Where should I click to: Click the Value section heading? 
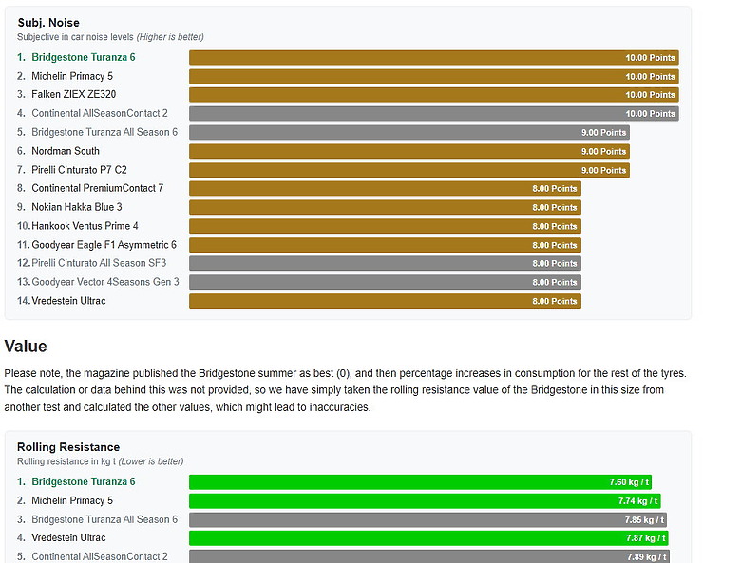[26, 347]
